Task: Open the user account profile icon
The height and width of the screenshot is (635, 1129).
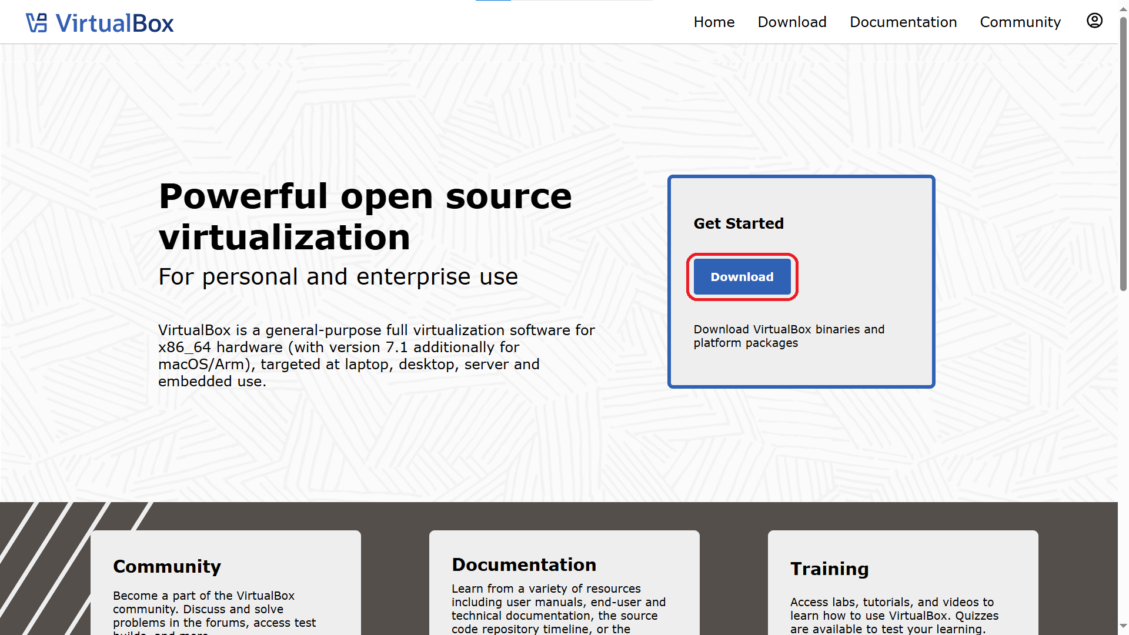Action: click(1094, 21)
